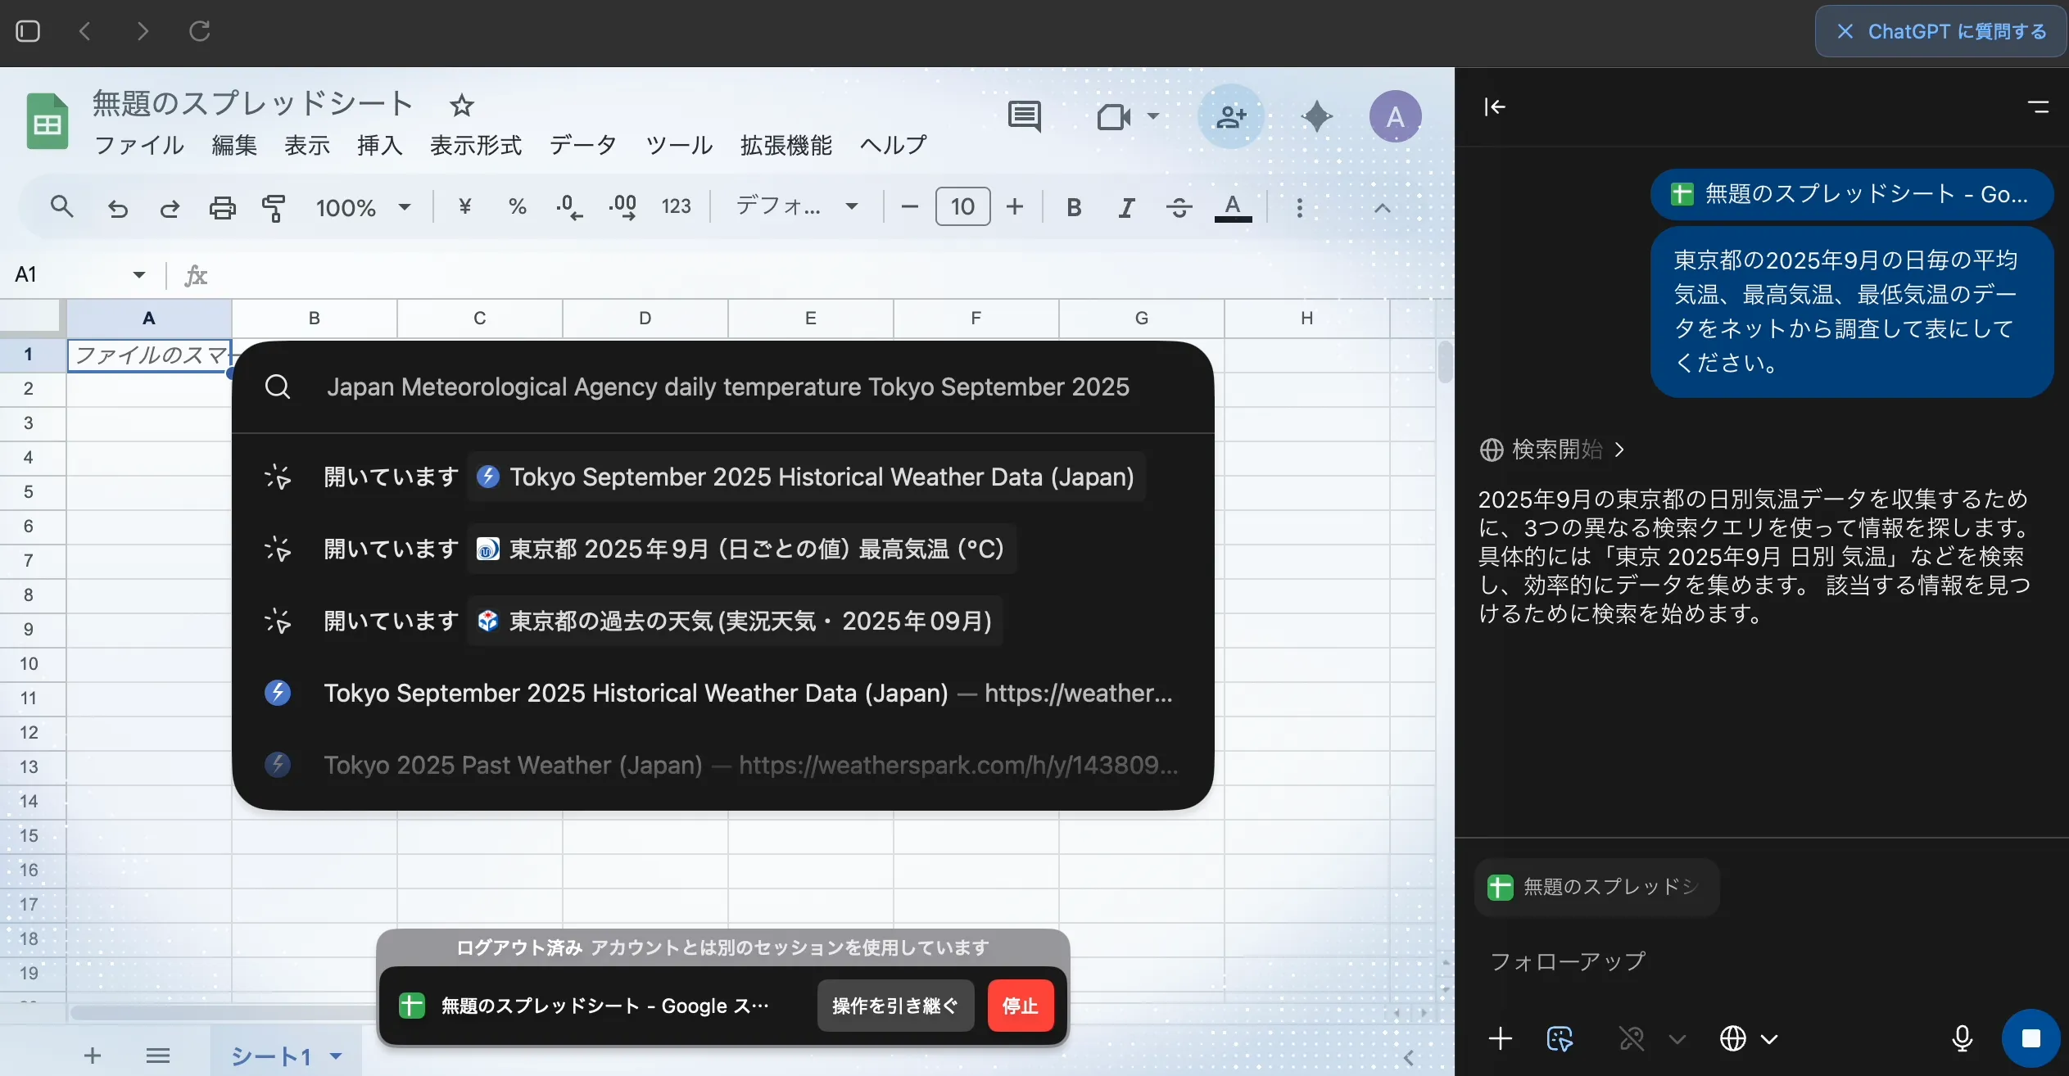Open the comments history icon
The image size is (2069, 1076).
(1024, 116)
